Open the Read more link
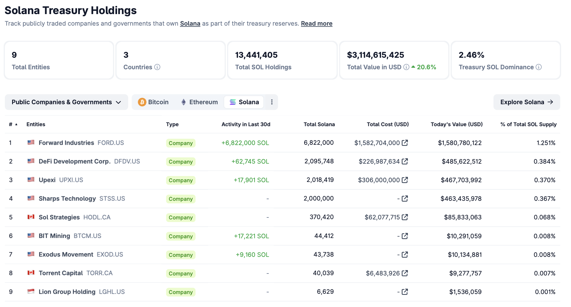The width and height of the screenshot is (571, 307). pyautogui.click(x=317, y=24)
